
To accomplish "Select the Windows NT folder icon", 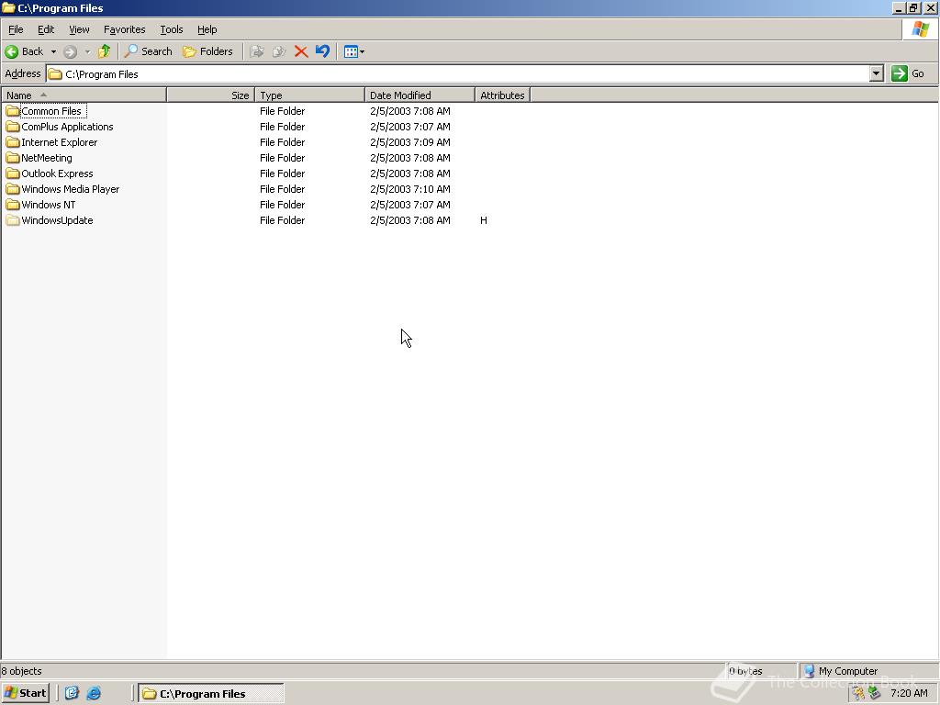I will pos(13,205).
